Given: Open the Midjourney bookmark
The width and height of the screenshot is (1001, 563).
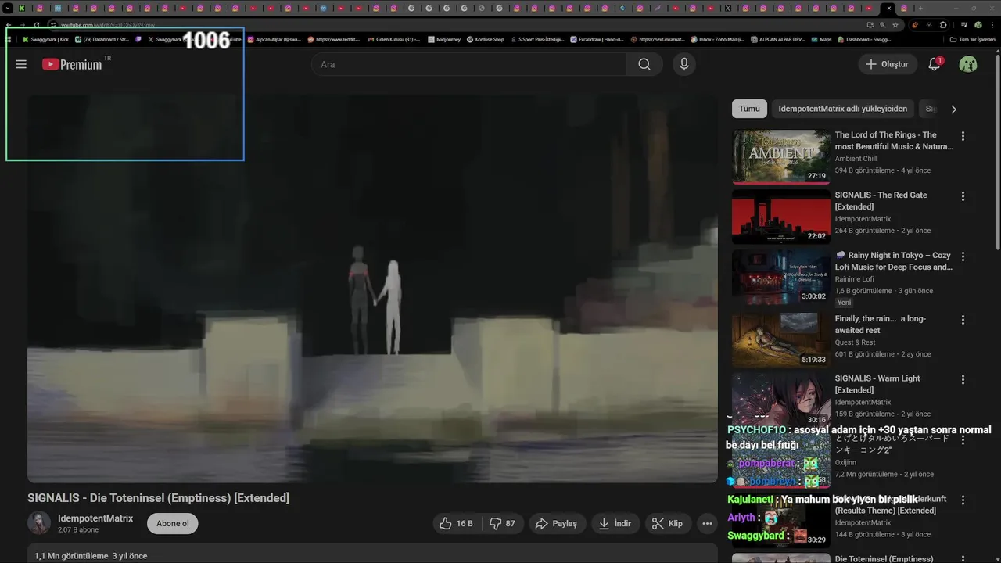Looking at the screenshot, I should 444,39.
